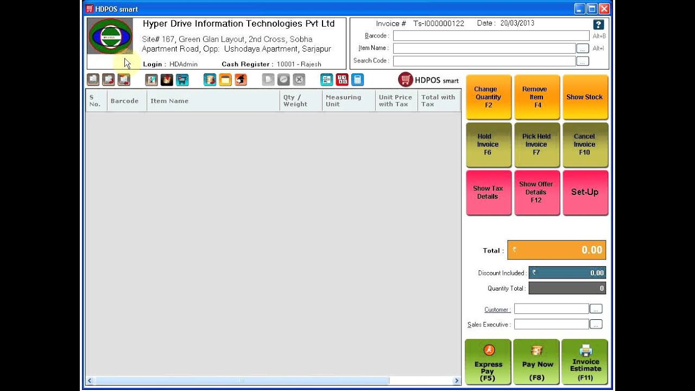Click into the Customer input field
The width and height of the screenshot is (695, 391).
pos(552,309)
